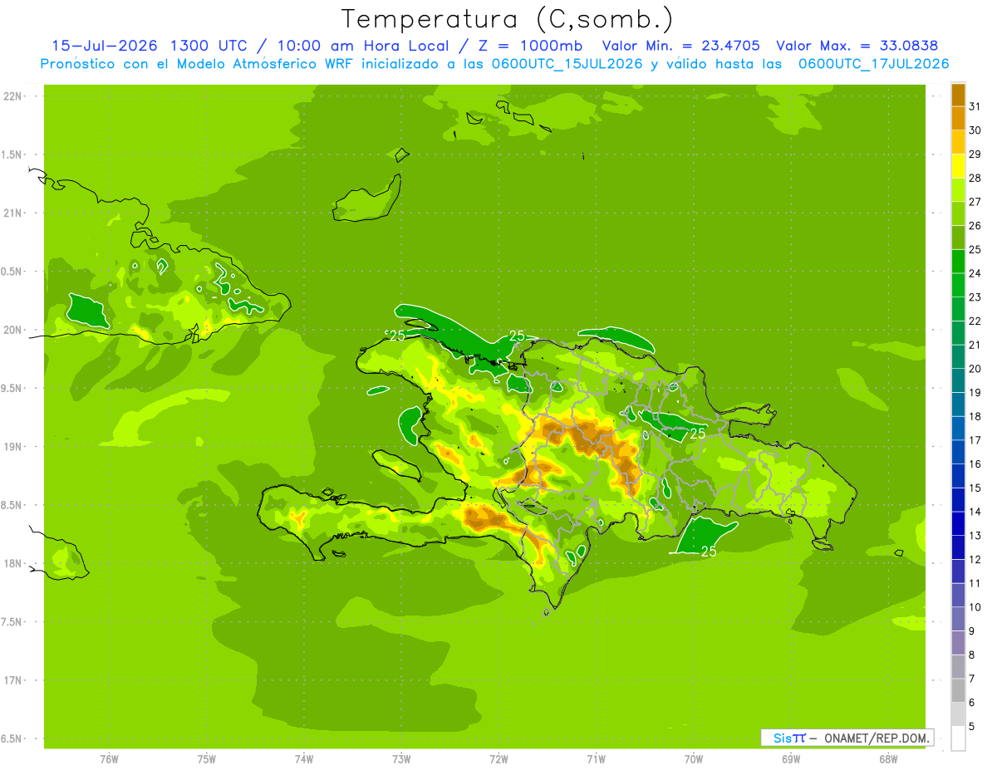This screenshot has width=997, height=770.
Task: Click the color scale value '15'
Action: pyautogui.click(x=976, y=488)
